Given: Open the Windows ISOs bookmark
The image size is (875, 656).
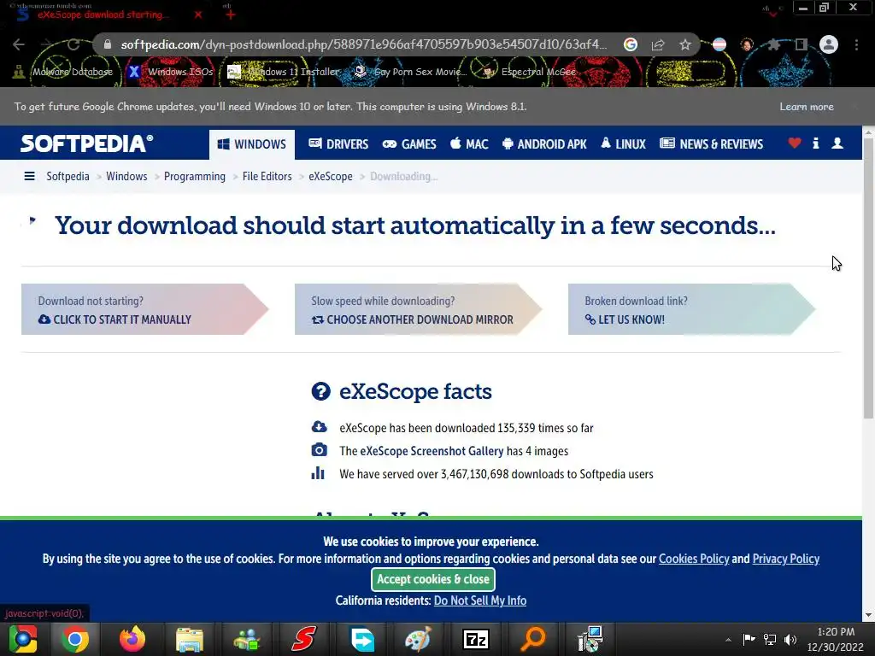Looking at the screenshot, I should [x=170, y=72].
